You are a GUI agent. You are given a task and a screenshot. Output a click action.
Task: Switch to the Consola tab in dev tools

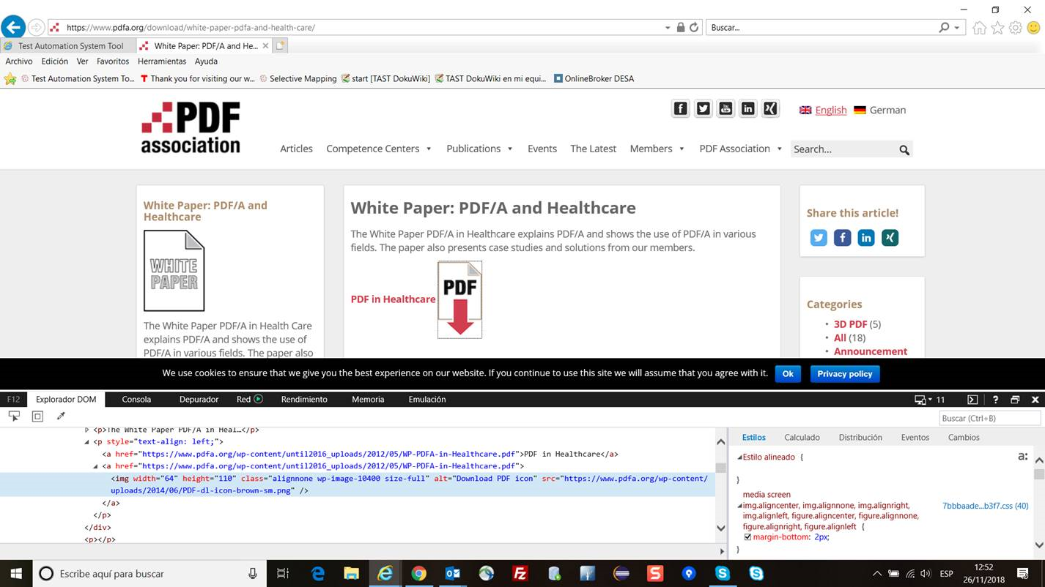[136, 399]
